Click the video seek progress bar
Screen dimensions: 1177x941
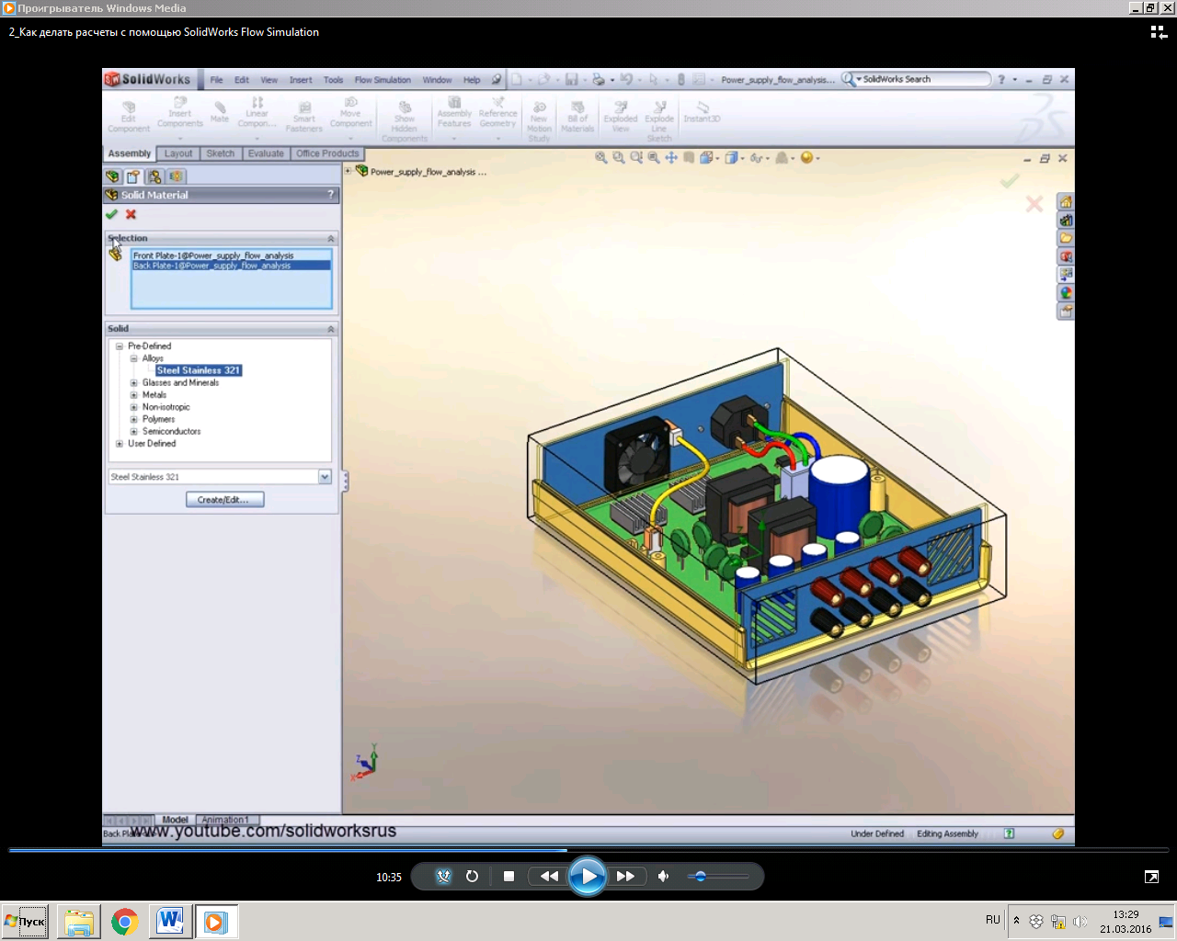click(588, 850)
